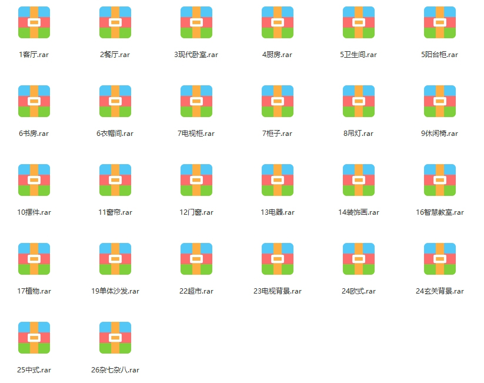Viewport: 484px width, 383px height.
Task: Click the file name text 1客厅.rar
Action: (34, 55)
